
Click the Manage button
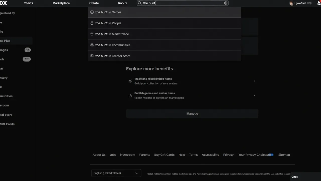pos(192,114)
